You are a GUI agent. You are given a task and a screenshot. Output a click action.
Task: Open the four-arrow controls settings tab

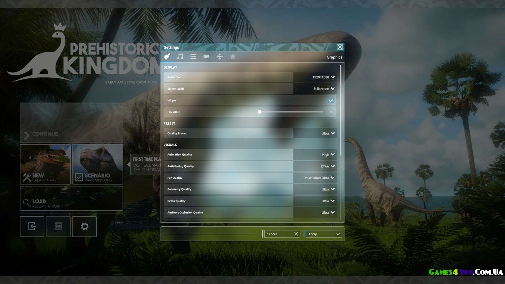coord(220,57)
